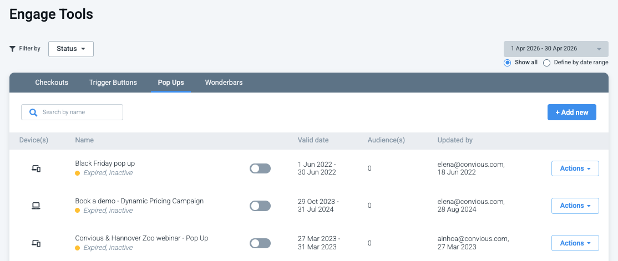The width and height of the screenshot is (618, 261).
Task: Click orange status dot under Hannover Zoo webinar
Action: pyautogui.click(x=78, y=248)
